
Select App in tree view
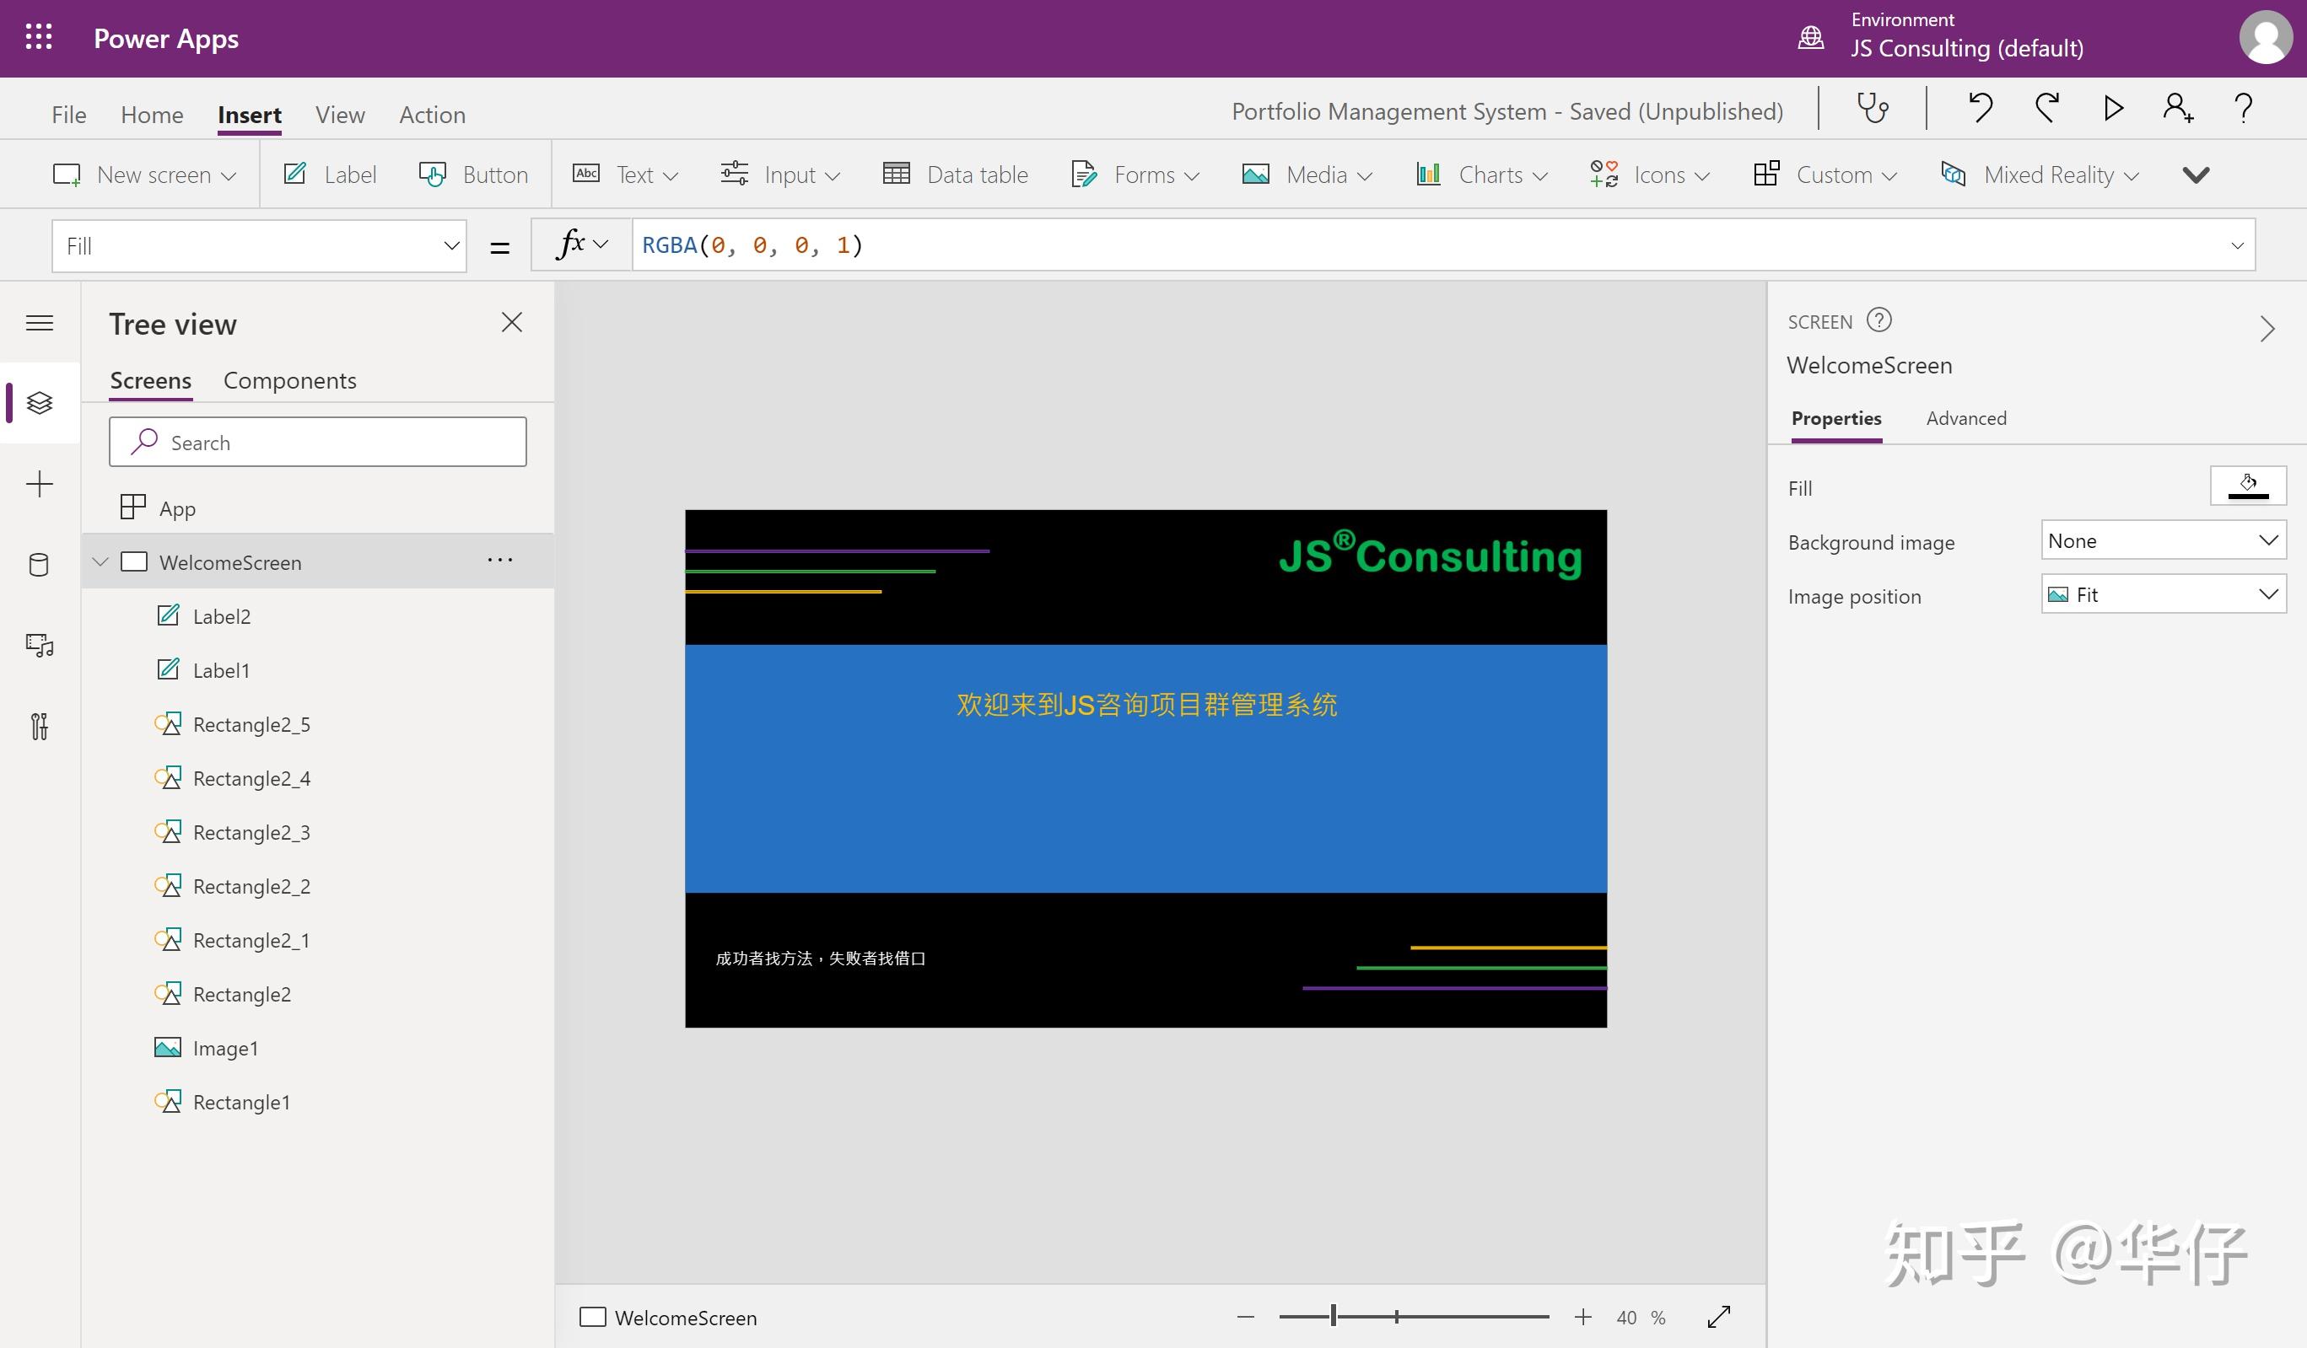[x=318, y=508]
